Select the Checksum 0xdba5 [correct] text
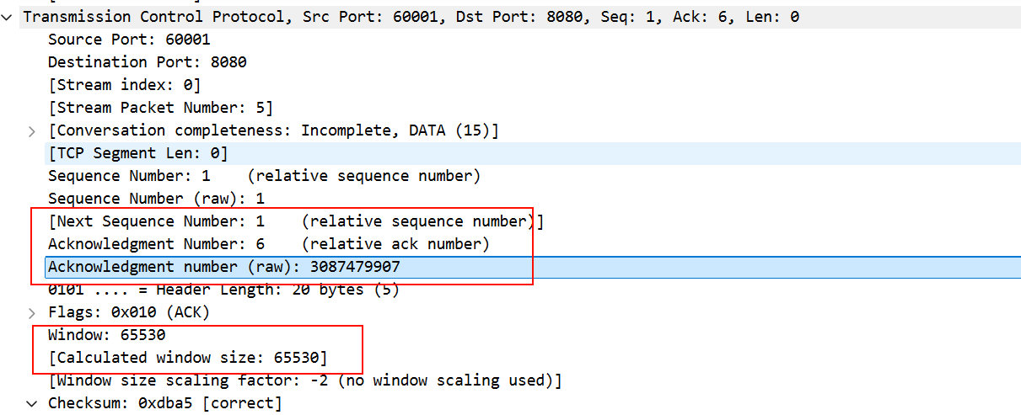The image size is (1021, 415). [164, 403]
